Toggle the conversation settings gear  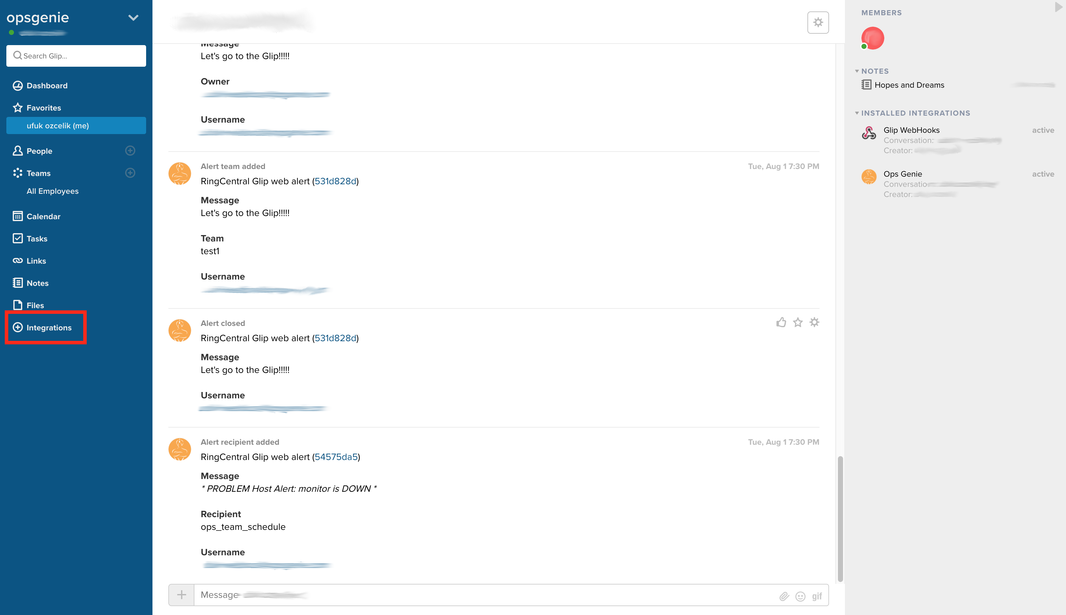[x=818, y=22]
